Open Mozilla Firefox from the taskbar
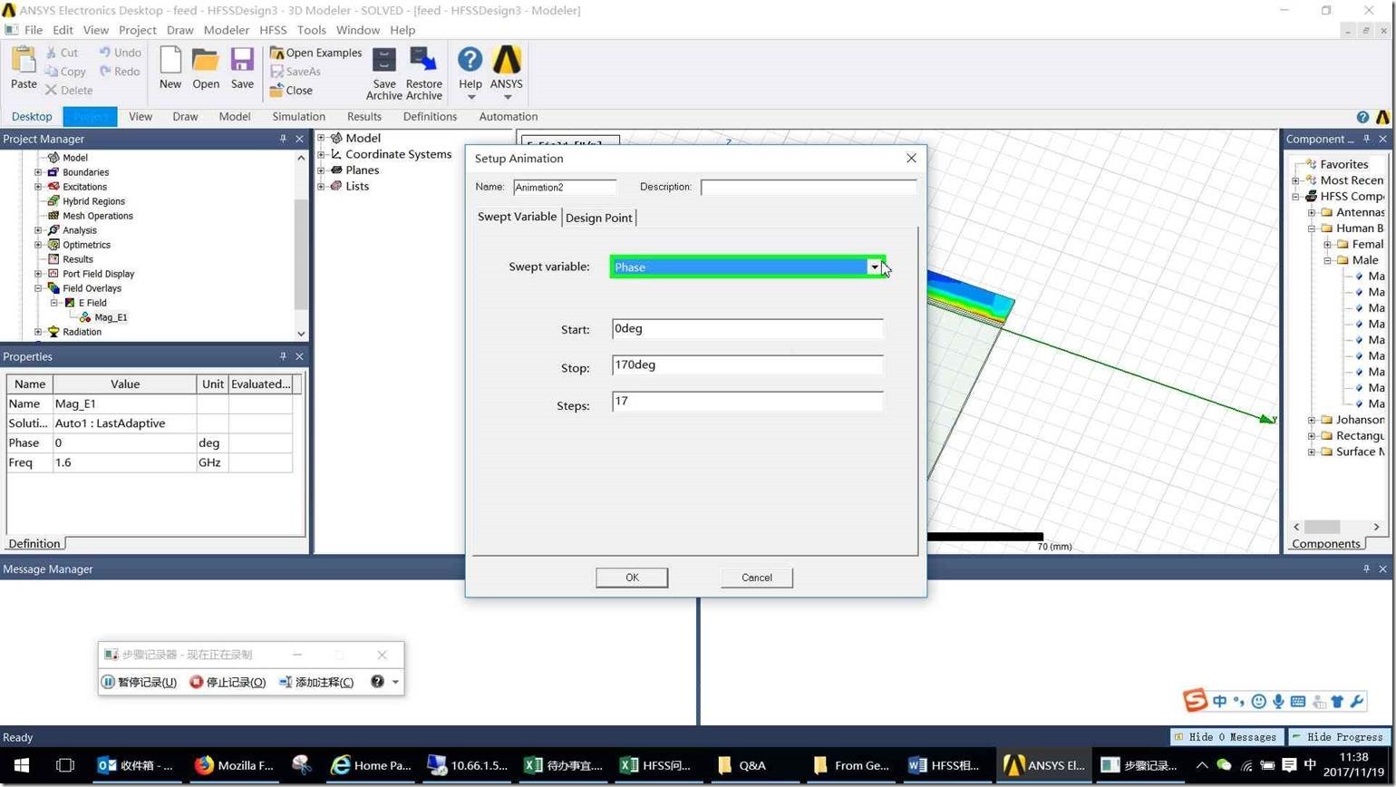Image resolution: width=1396 pixels, height=787 pixels. point(234,765)
